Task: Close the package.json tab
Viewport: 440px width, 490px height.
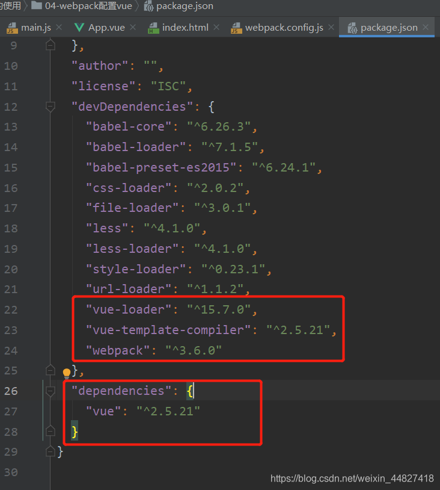Action: 426,28
